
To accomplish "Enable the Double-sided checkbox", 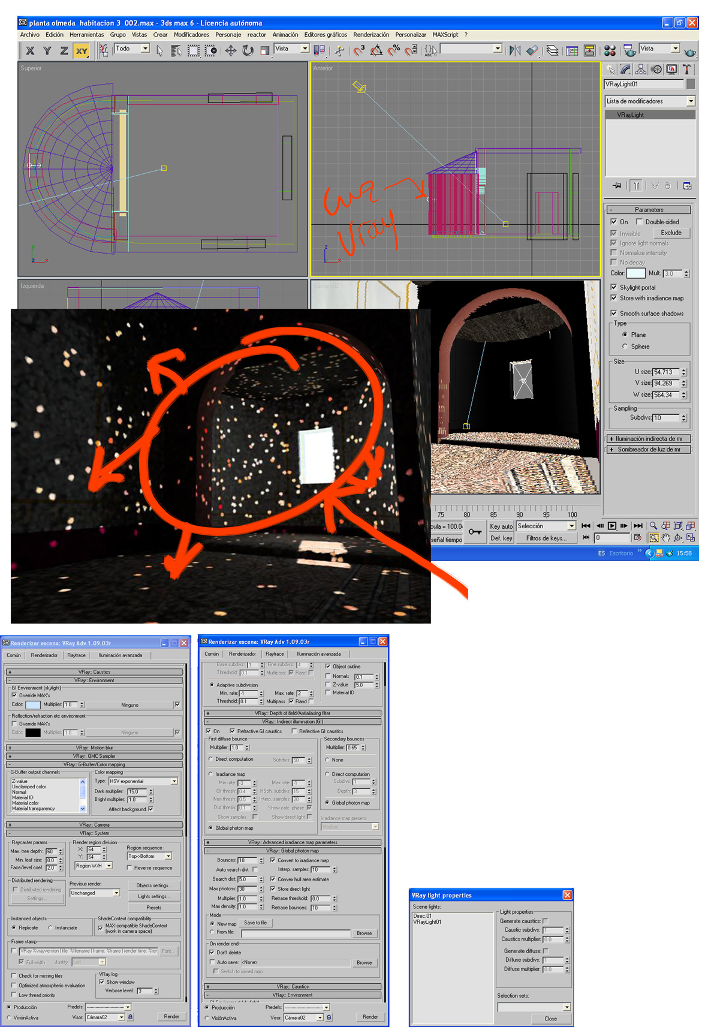I will click(639, 222).
